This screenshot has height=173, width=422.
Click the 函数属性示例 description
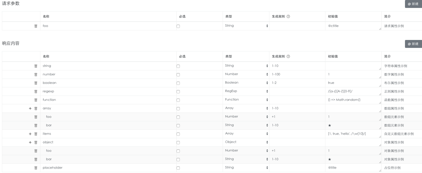394,100
